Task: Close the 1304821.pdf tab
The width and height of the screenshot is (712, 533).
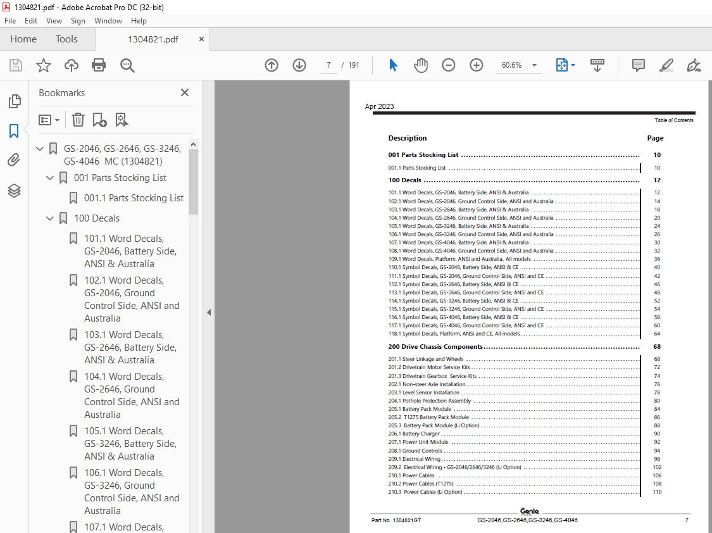Action: [x=201, y=39]
